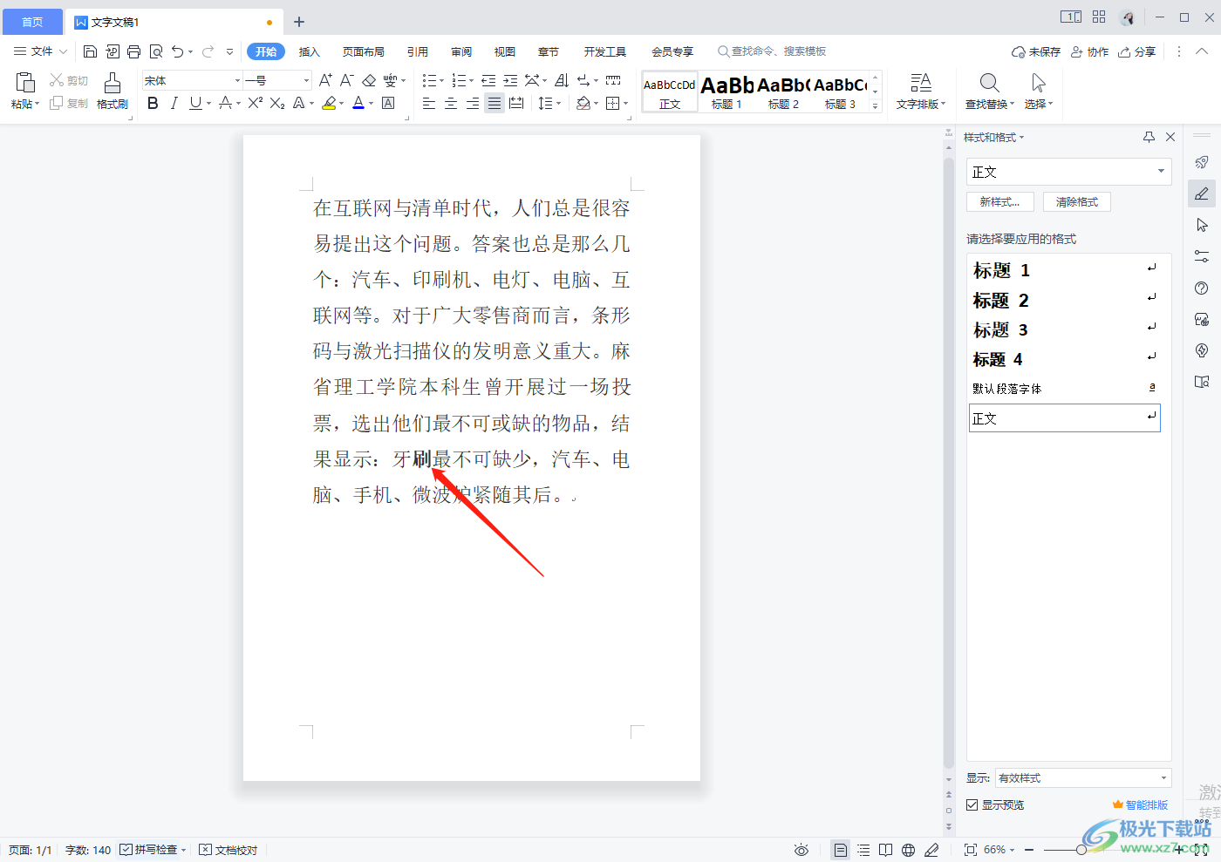Undo the last action

coord(178,51)
